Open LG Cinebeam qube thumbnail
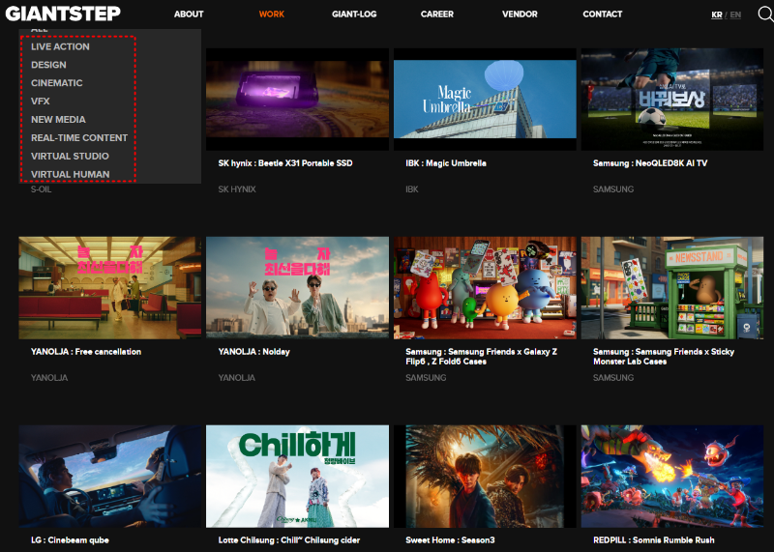 click(109, 476)
